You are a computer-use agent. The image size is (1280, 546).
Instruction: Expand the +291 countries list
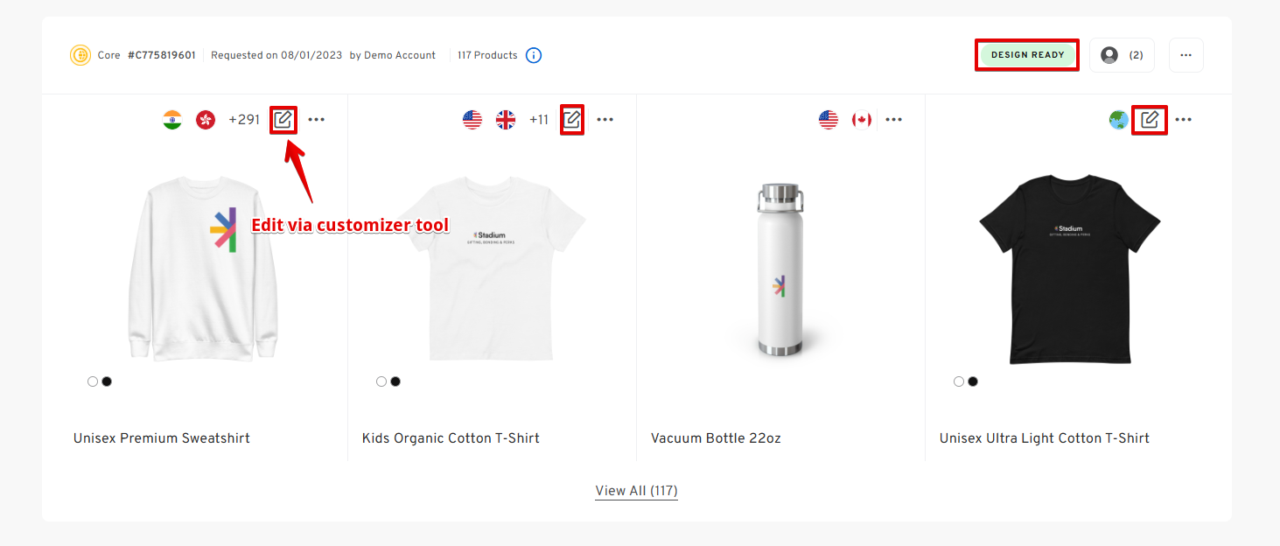point(244,120)
